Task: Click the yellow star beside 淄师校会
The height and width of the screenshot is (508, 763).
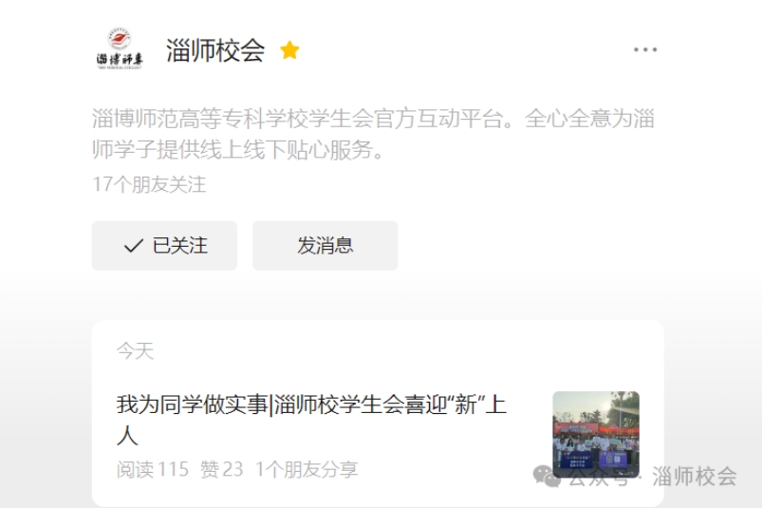Action: [289, 50]
